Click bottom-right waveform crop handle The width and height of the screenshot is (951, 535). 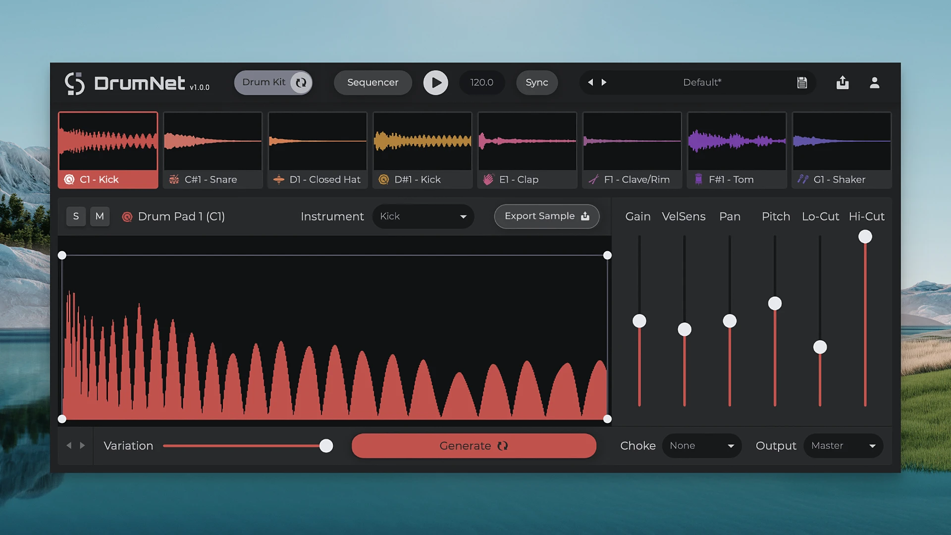(607, 419)
